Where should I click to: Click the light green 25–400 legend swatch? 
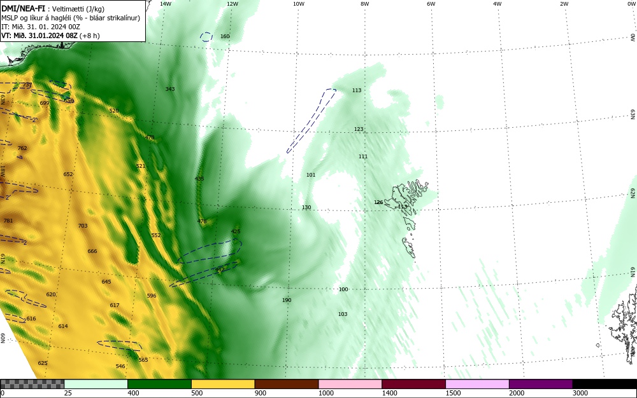96,384
